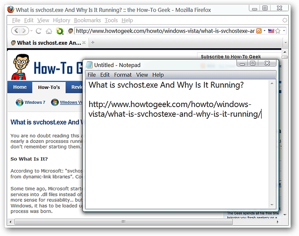Viewport: 299px width, 236px height.
Task: Open address bar history dropdown arrow
Action: click(x=284, y=31)
